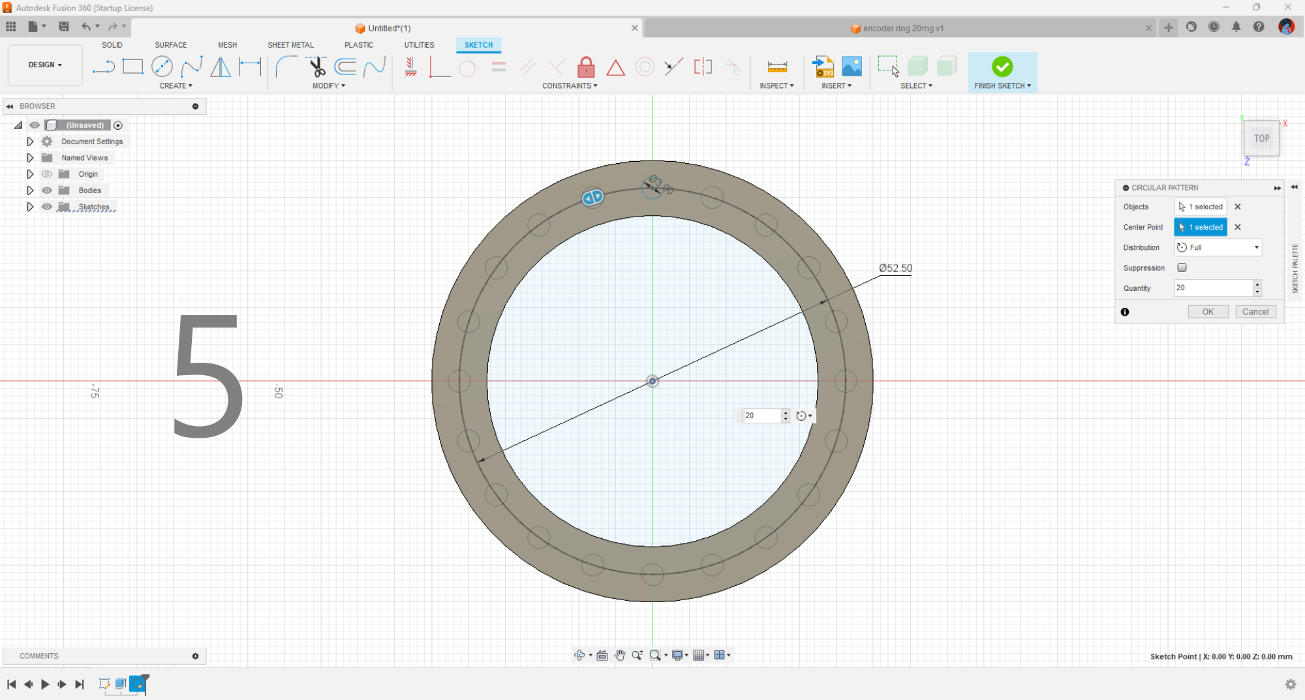Toggle visibility of the Bodies folder

(47, 190)
